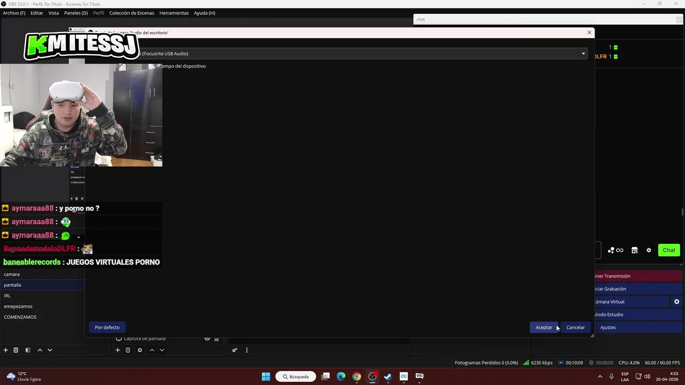
Task: Launch Google Chrome from taskbar
Action: coord(356,376)
